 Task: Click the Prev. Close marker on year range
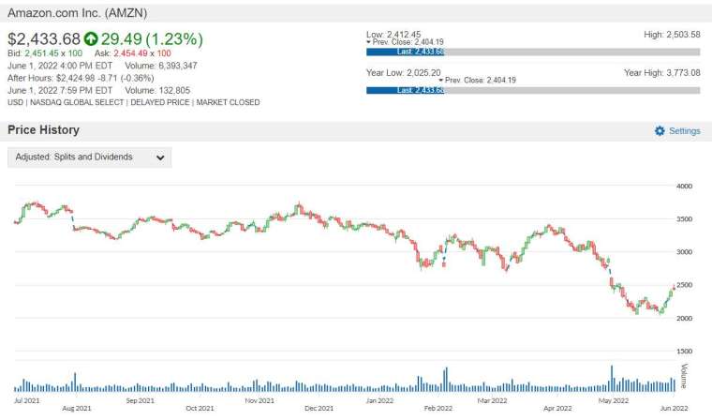(477, 80)
